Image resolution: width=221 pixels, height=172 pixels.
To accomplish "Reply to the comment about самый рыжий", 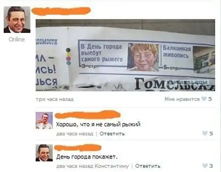I will pos(112,134).
